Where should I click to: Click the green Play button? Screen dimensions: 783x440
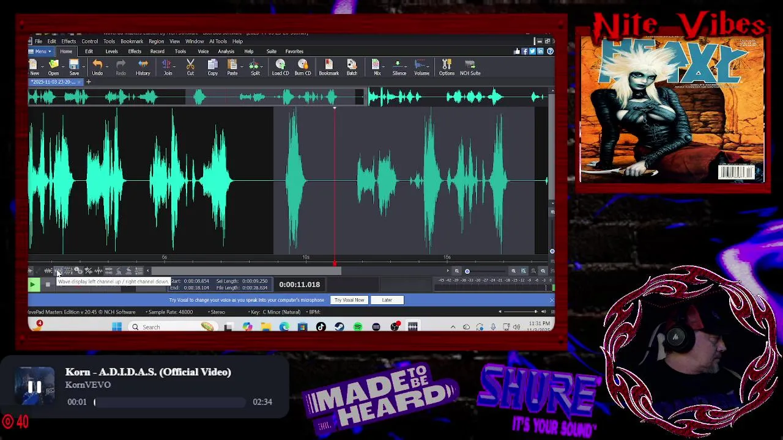34,284
